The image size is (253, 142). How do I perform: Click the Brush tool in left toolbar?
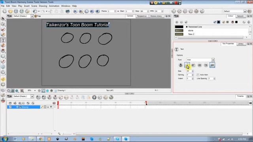pos(3,30)
